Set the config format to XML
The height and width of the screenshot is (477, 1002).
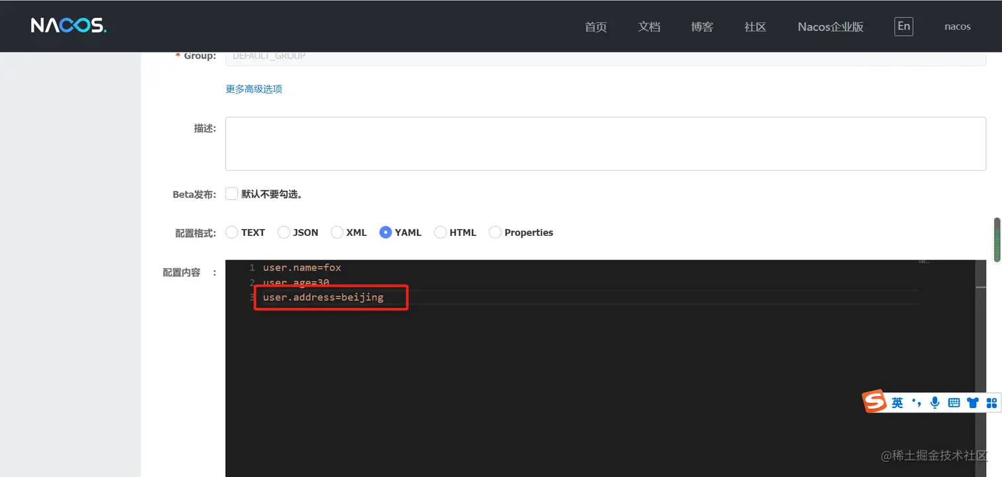pos(337,233)
